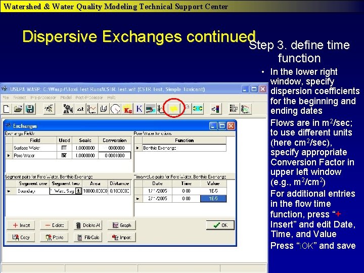This screenshot has width=364, height=273.
Task: Open the time step (Δt) icon
Action: pos(80,109)
